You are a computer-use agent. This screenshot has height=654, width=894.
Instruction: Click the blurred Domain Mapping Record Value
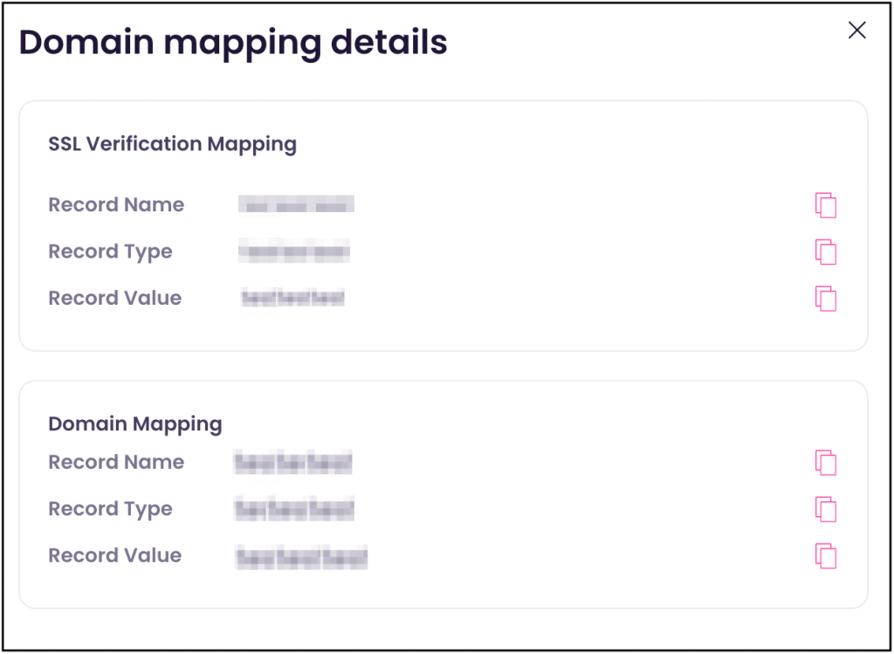click(x=301, y=556)
